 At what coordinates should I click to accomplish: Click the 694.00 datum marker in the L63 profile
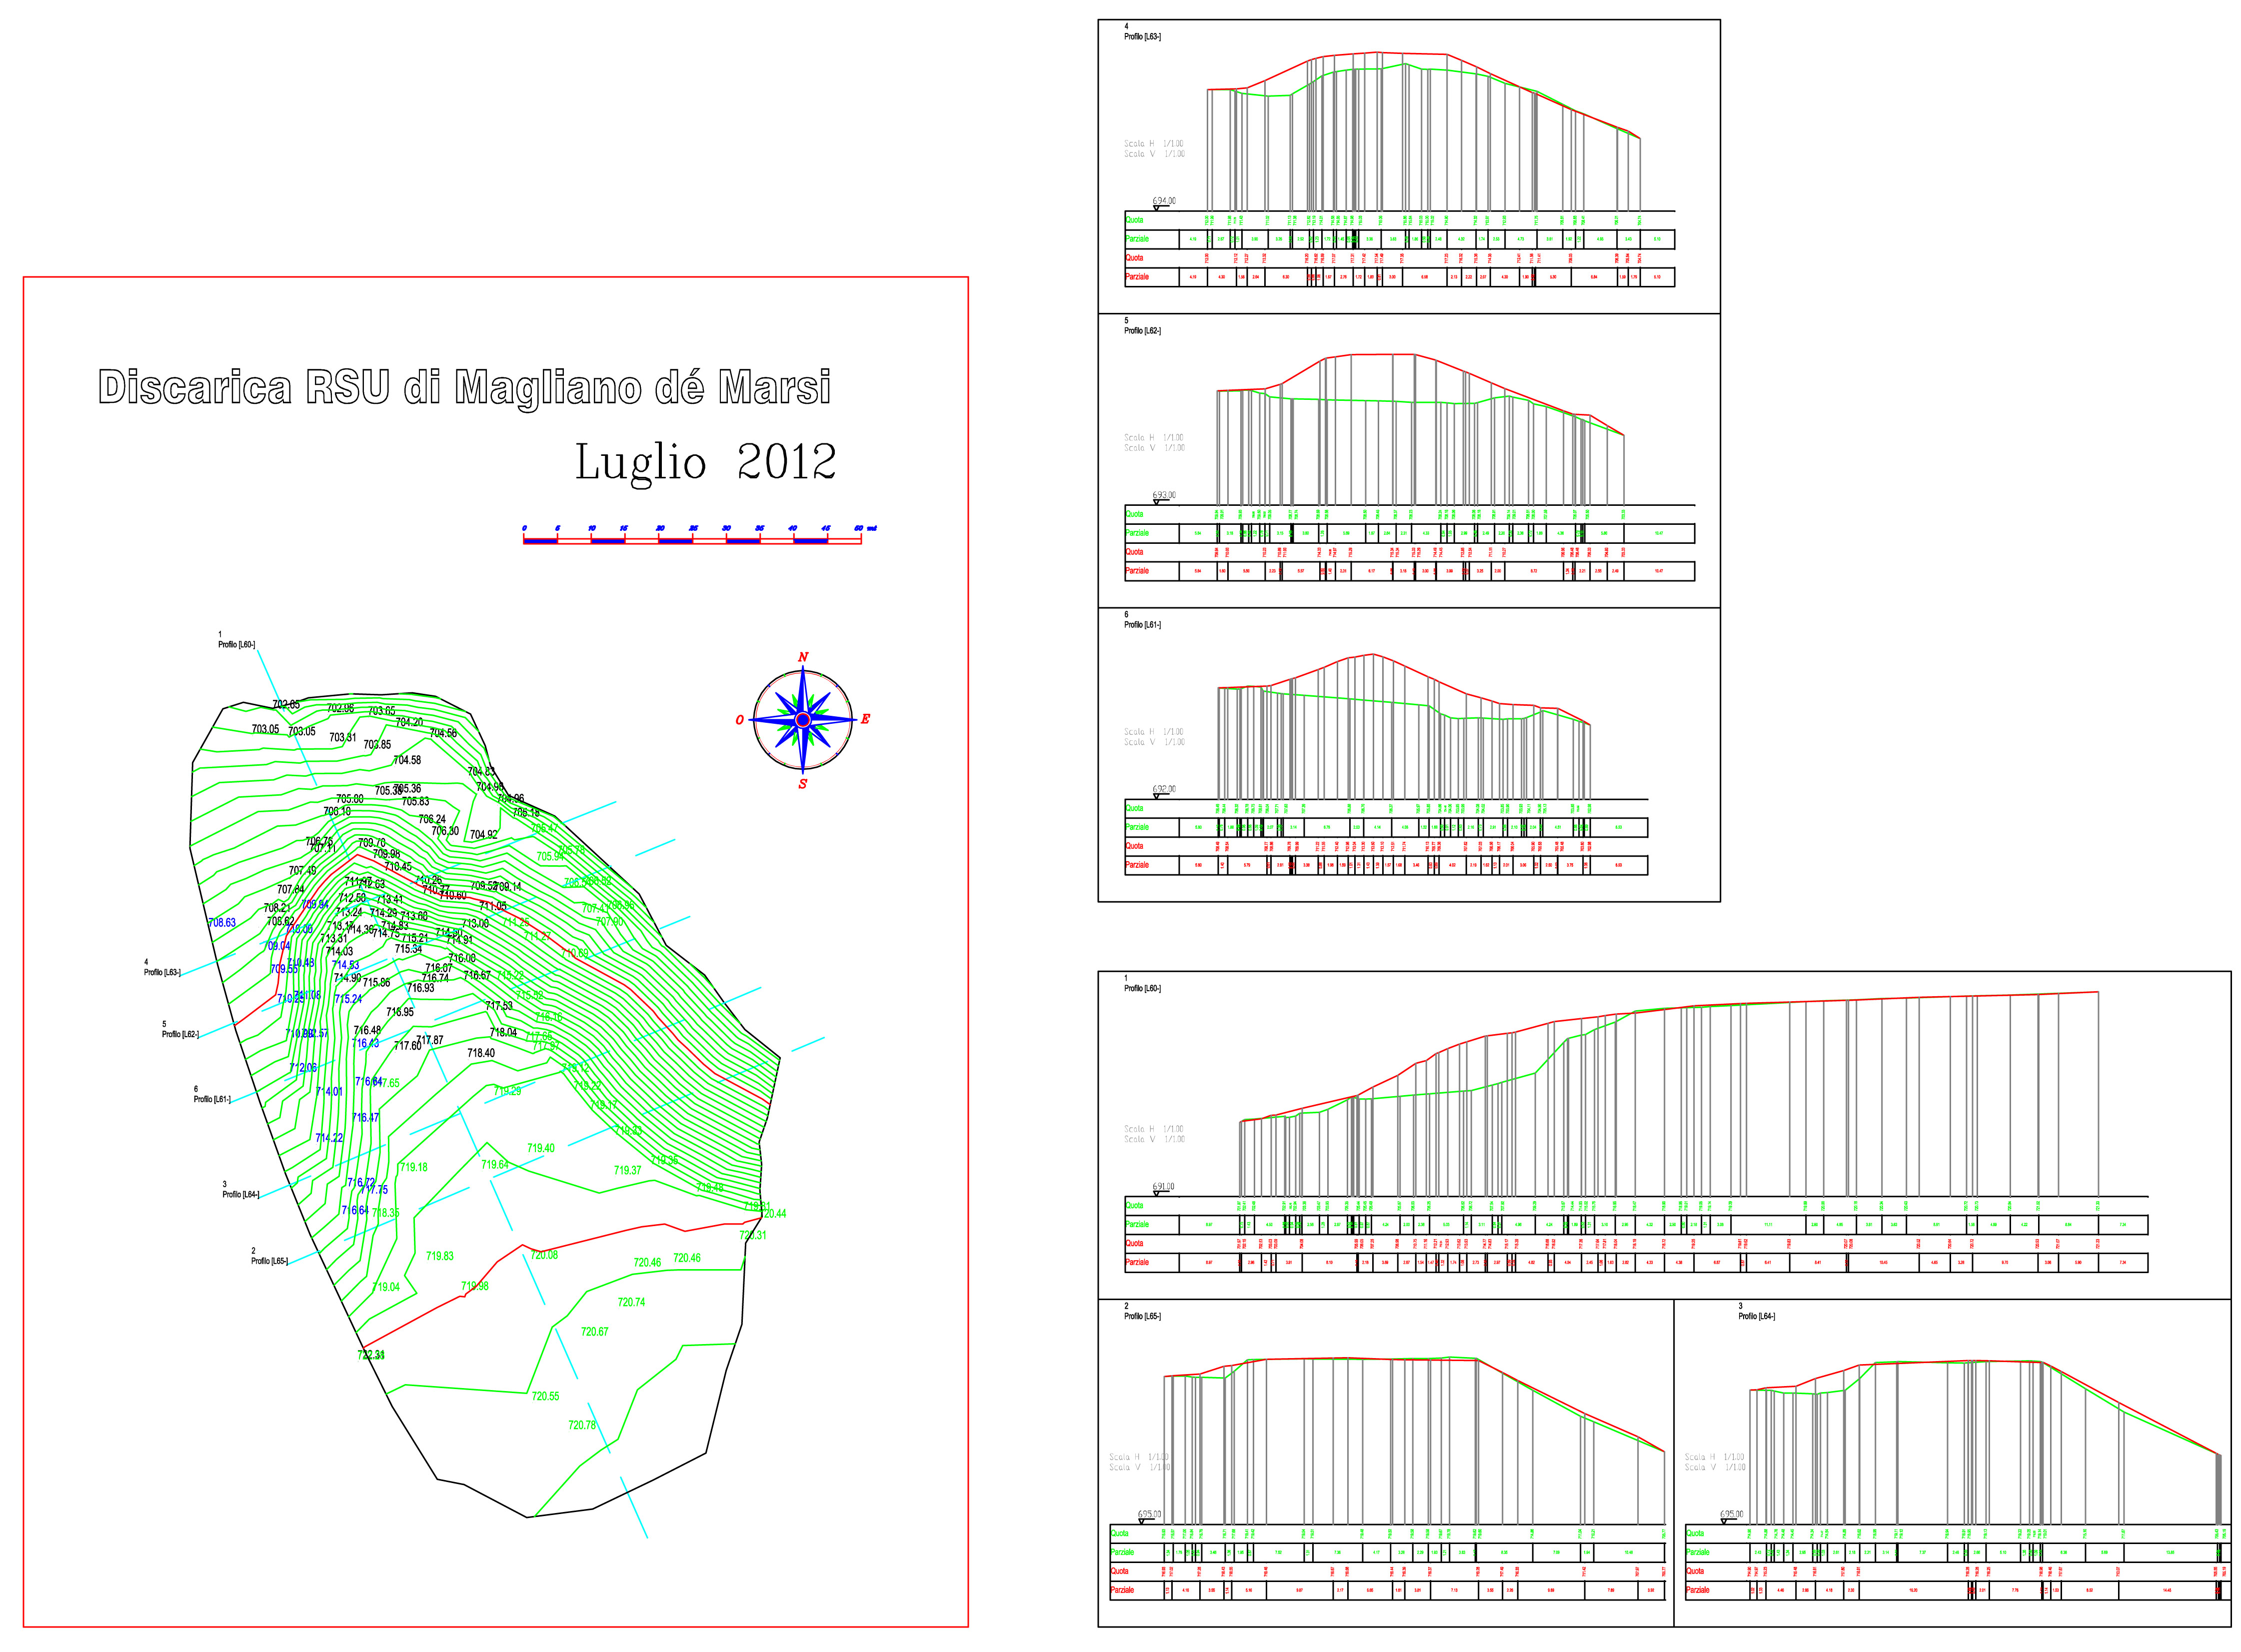(1164, 201)
